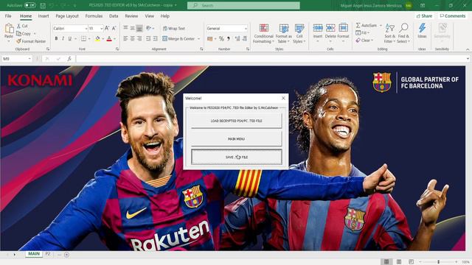The height and width of the screenshot is (265, 472).
Task: Click Merge & Center
Action: pyautogui.click(x=178, y=39)
